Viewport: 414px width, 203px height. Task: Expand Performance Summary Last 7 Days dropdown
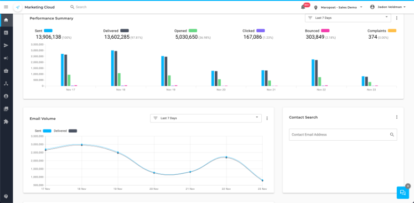click(348, 18)
